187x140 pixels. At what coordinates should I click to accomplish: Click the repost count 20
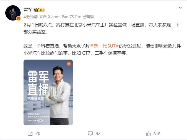click(38, 134)
